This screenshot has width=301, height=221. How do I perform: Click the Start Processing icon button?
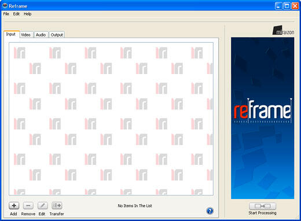click(x=262, y=206)
